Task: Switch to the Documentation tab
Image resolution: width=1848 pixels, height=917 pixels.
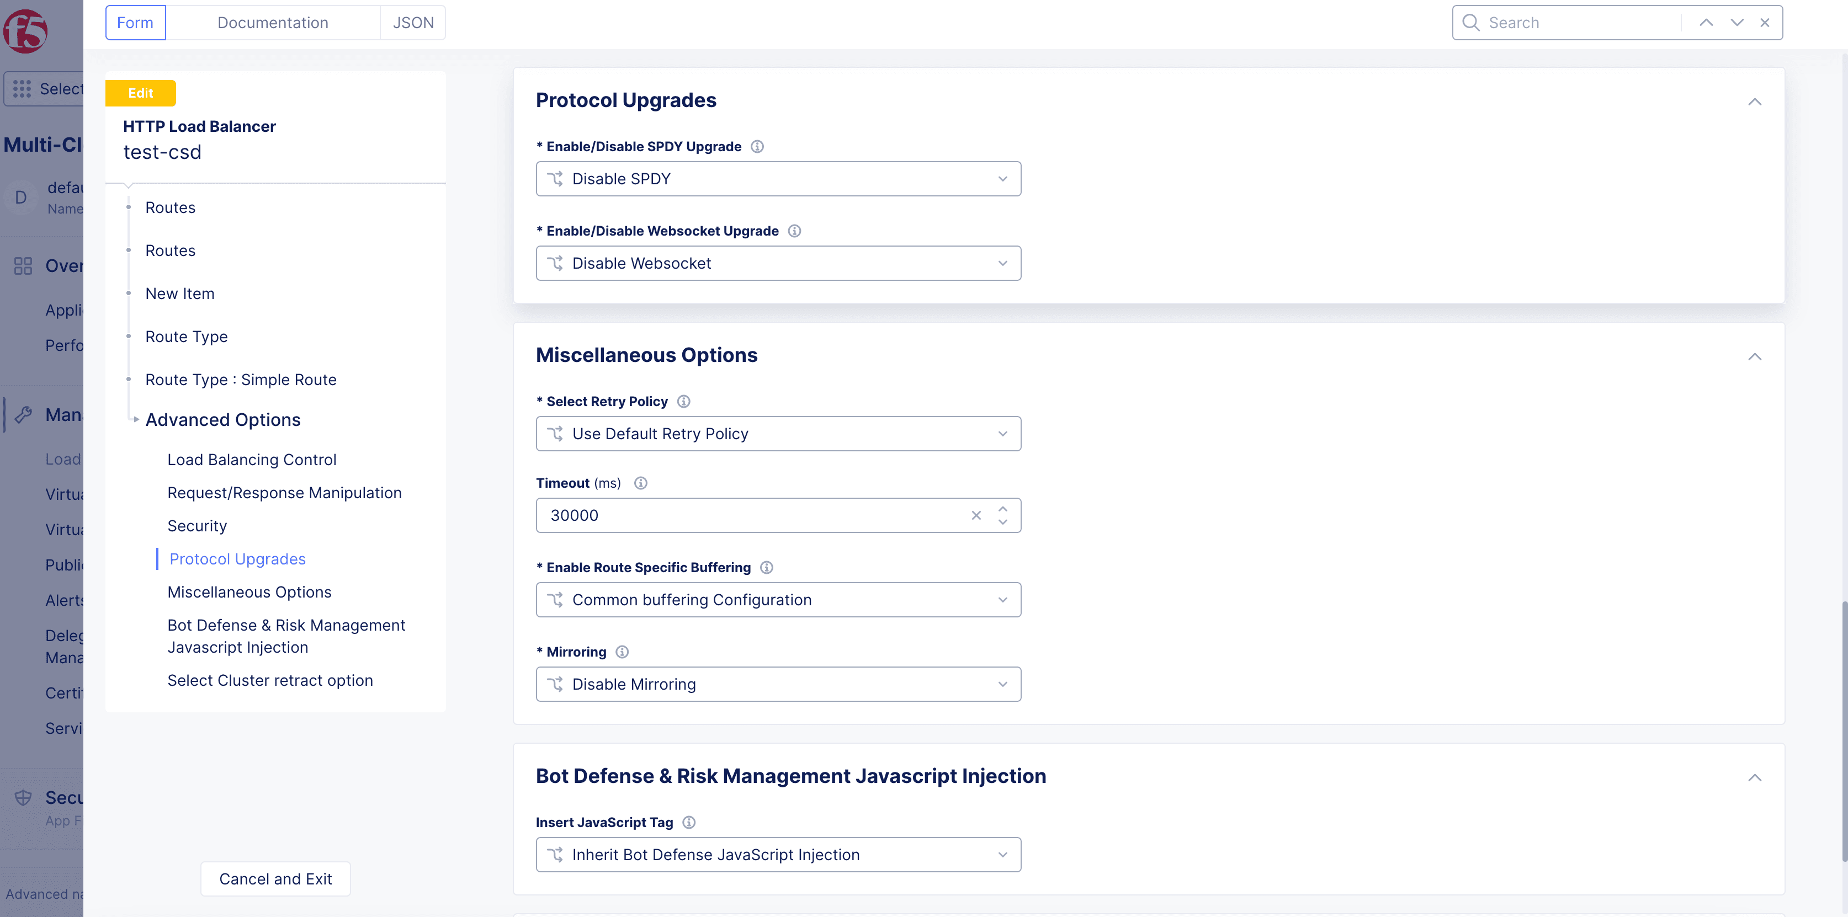Action: 273,23
